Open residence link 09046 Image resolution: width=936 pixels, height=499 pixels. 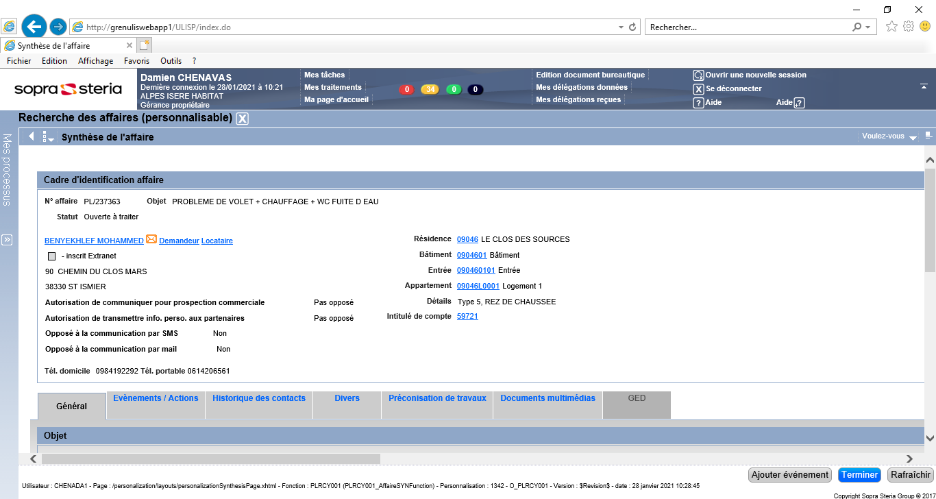[467, 240]
